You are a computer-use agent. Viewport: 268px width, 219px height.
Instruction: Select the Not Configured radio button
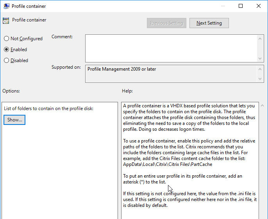click(x=6, y=39)
